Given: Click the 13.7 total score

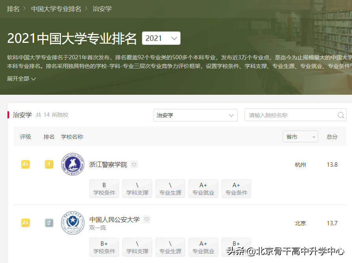Looking at the screenshot, I should 332,223.
